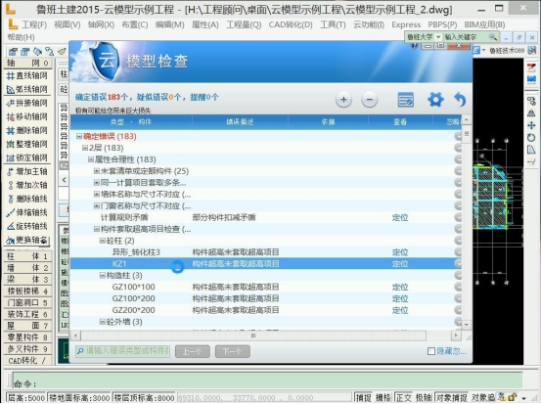Select 增加次轴 tool
The width and height of the screenshot is (541, 404).
[27, 185]
